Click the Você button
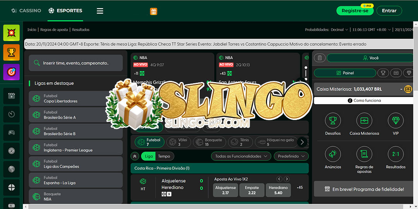The height and width of the screenshot is (209, 418). tap(370, 58)
